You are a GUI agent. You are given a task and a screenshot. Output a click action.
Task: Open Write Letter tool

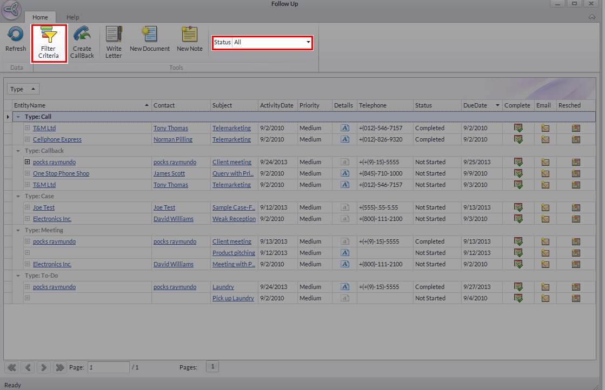coord(114,35)
